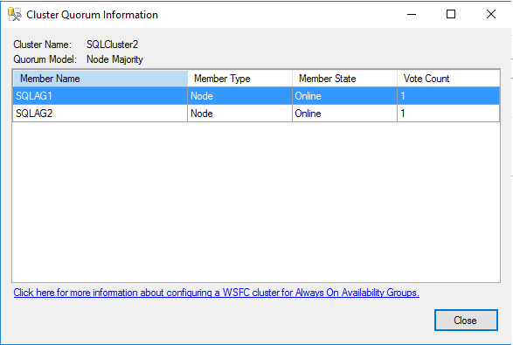This screenshot has width=513, height=345.
Task: Sort by Member Name column header
Action: [x=101, y=79]
